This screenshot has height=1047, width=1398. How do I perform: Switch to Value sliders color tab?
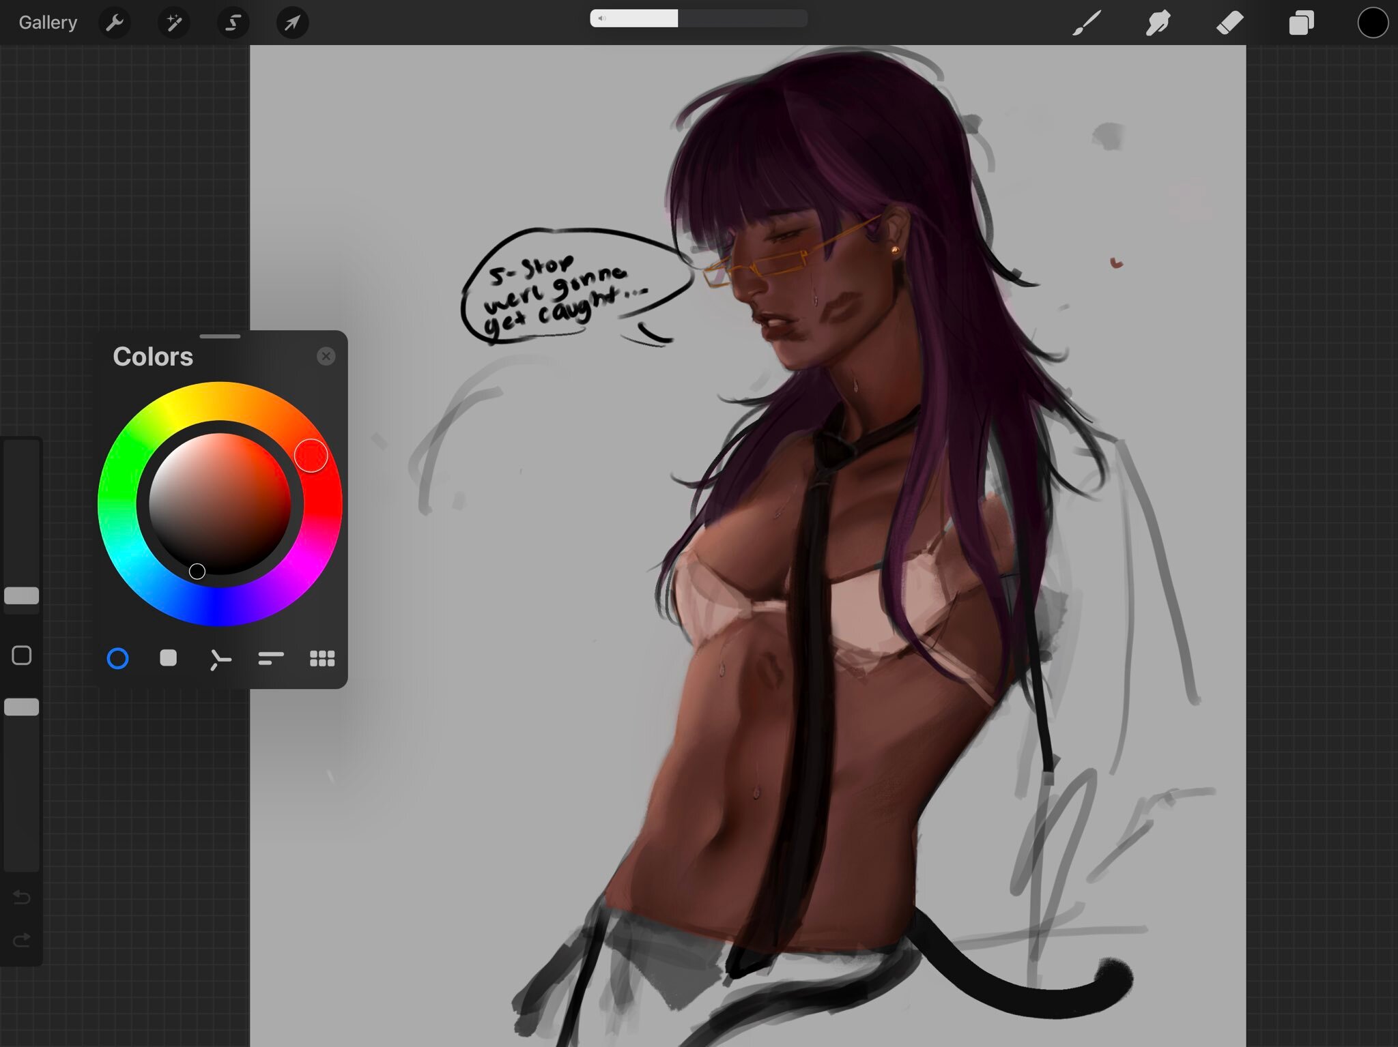coord(271,658)
